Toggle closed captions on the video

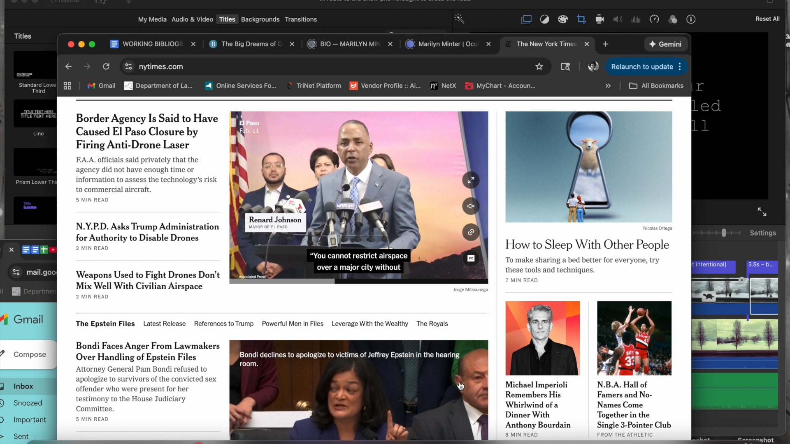click(x=471, y=258)
